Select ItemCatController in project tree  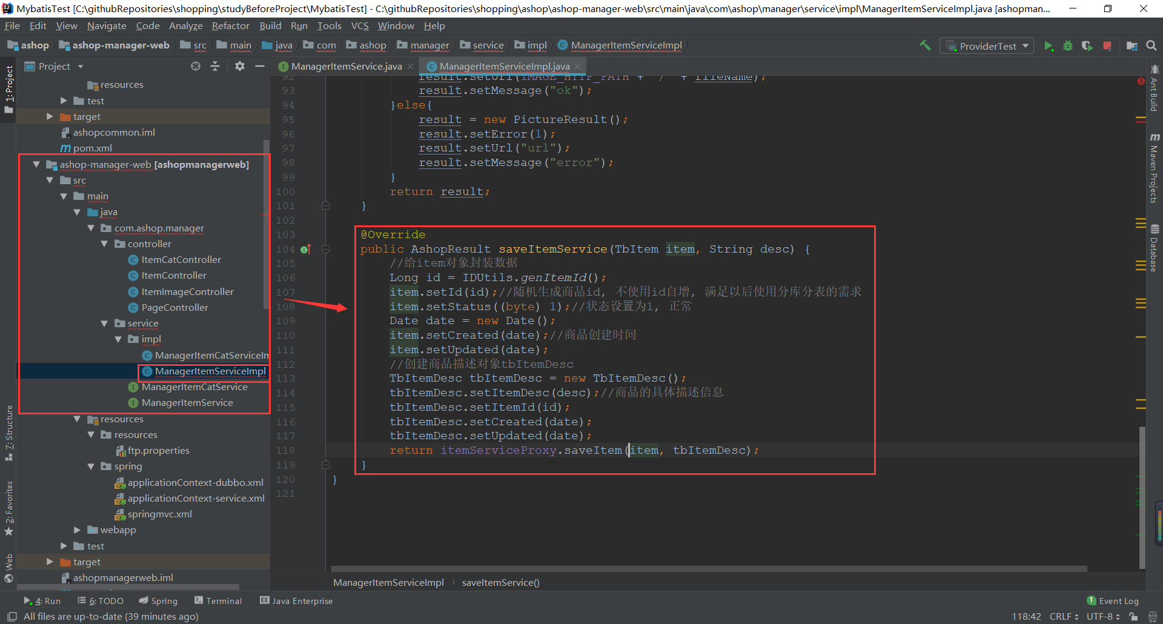[181, 260]
